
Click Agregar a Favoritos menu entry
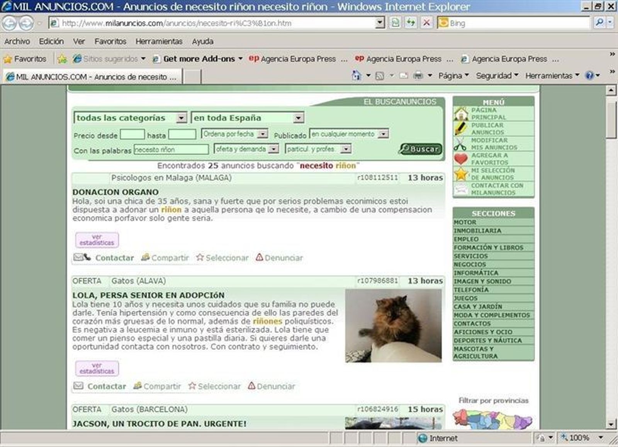(494, 159)
